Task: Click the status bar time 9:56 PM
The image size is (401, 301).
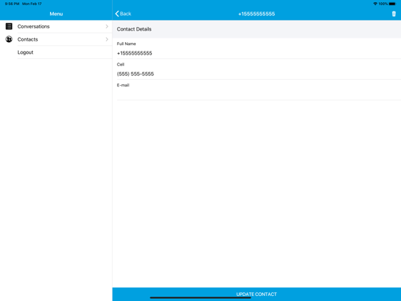Action: 12,4
